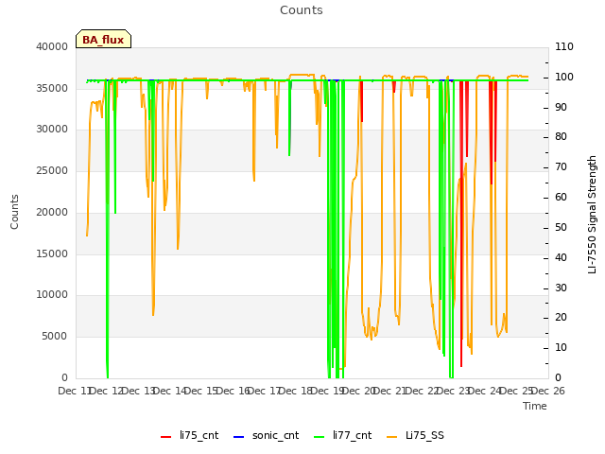605x454 pixels.
Task: Click the 35000 left axis tick label
Action: point(52,88)
